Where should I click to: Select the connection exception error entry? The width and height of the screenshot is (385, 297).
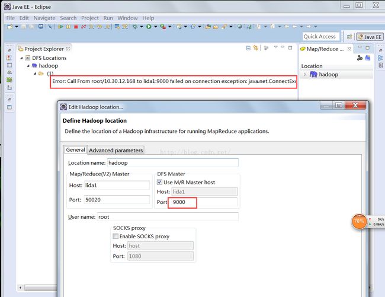(174, 81)
